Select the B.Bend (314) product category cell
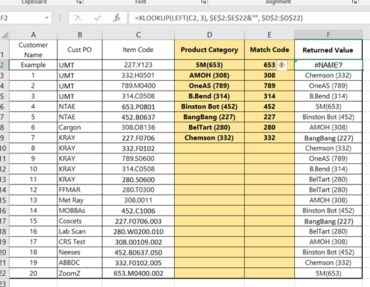Screen dimensions: 370x287 (x=209, y=96)
